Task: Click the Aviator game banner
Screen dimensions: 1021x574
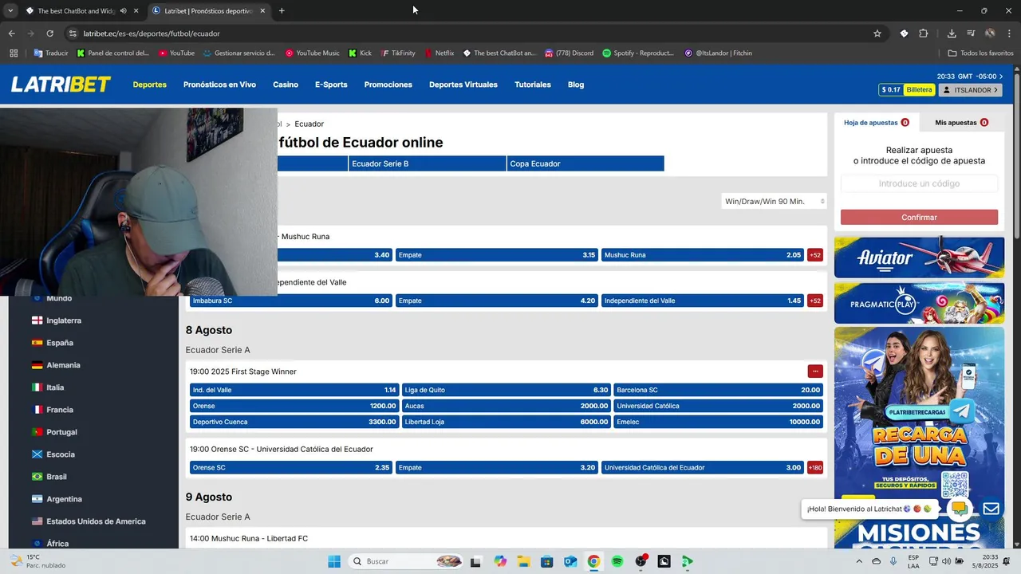Action: pyautogui.click(x=919, y=257)
